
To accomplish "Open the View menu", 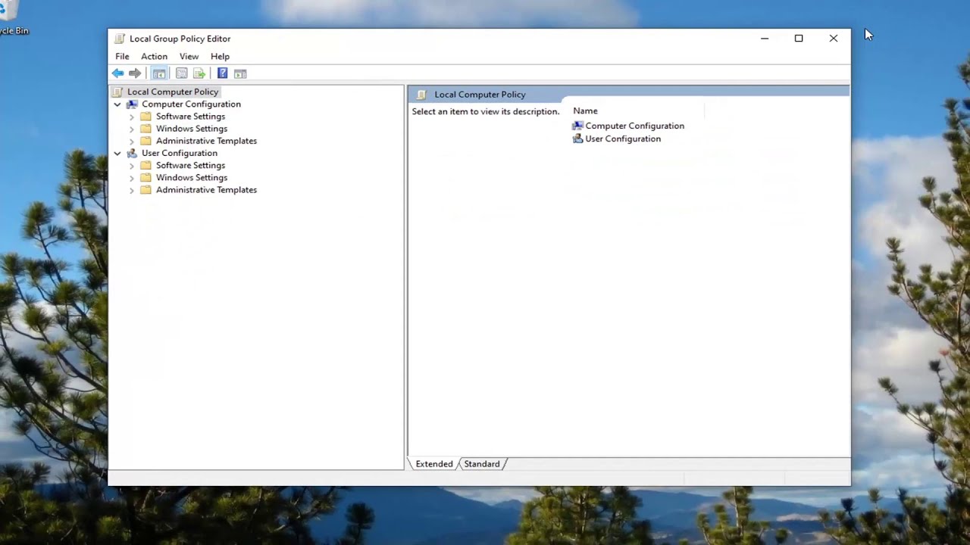I will [x=189, y=57].
